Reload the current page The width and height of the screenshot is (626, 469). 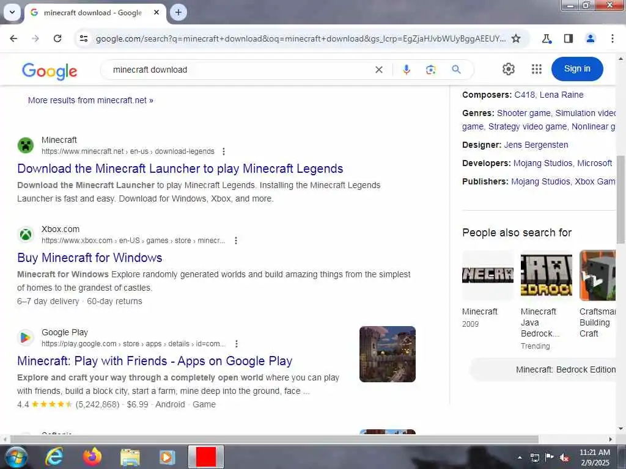point(57,38)
